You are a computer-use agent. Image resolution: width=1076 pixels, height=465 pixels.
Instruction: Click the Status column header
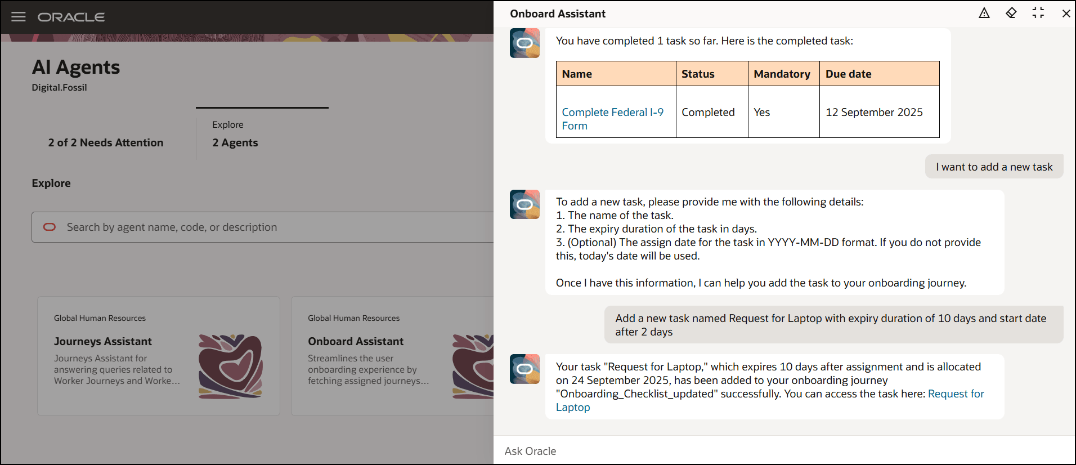[712, 74]
